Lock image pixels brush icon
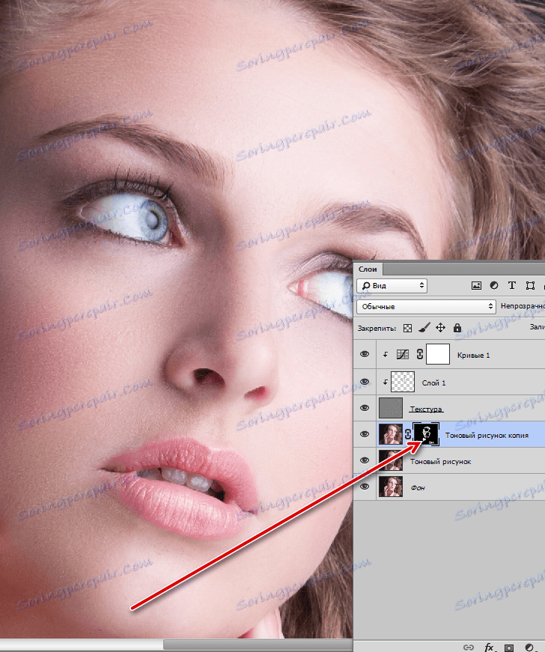 click(424, 328)
